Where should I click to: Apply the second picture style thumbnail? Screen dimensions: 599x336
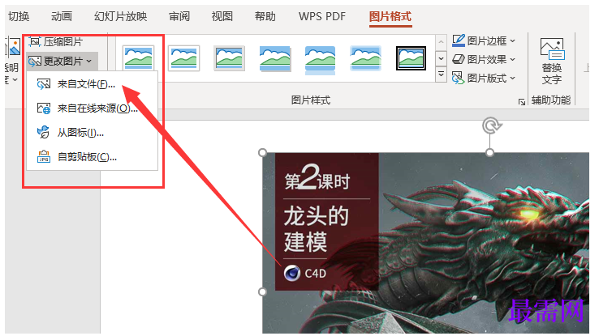pyautogui.click(x=183, y=58)
